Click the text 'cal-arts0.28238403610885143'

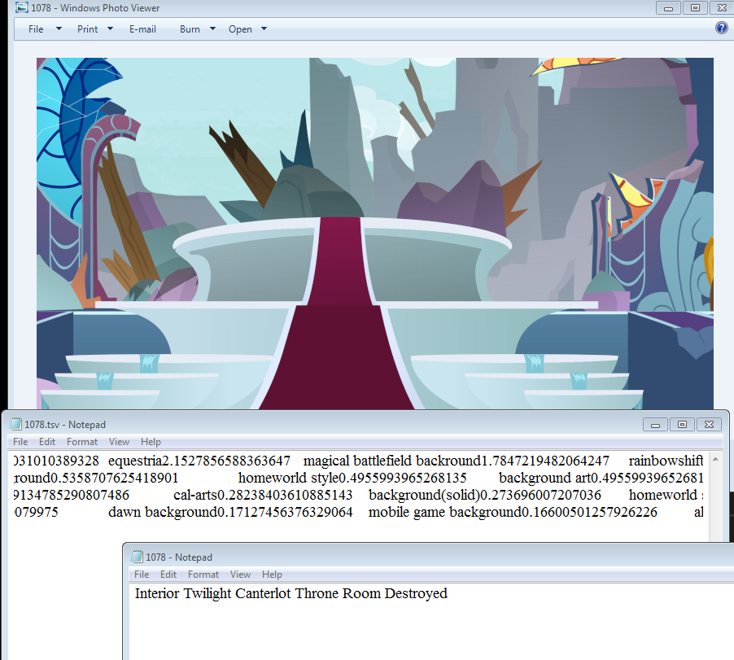(263, 495)
